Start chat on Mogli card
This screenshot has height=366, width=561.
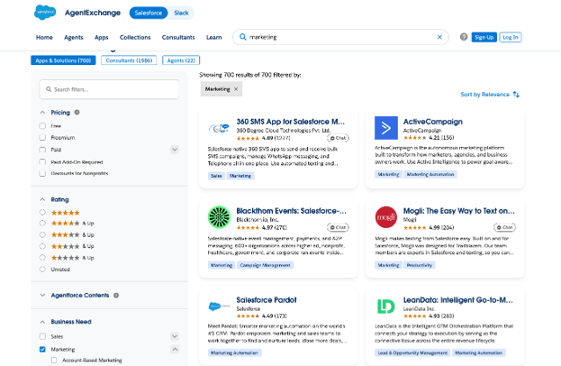click(x=504, y=227)
